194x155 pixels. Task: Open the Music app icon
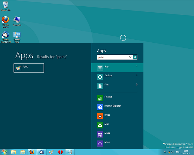point(100,144)
